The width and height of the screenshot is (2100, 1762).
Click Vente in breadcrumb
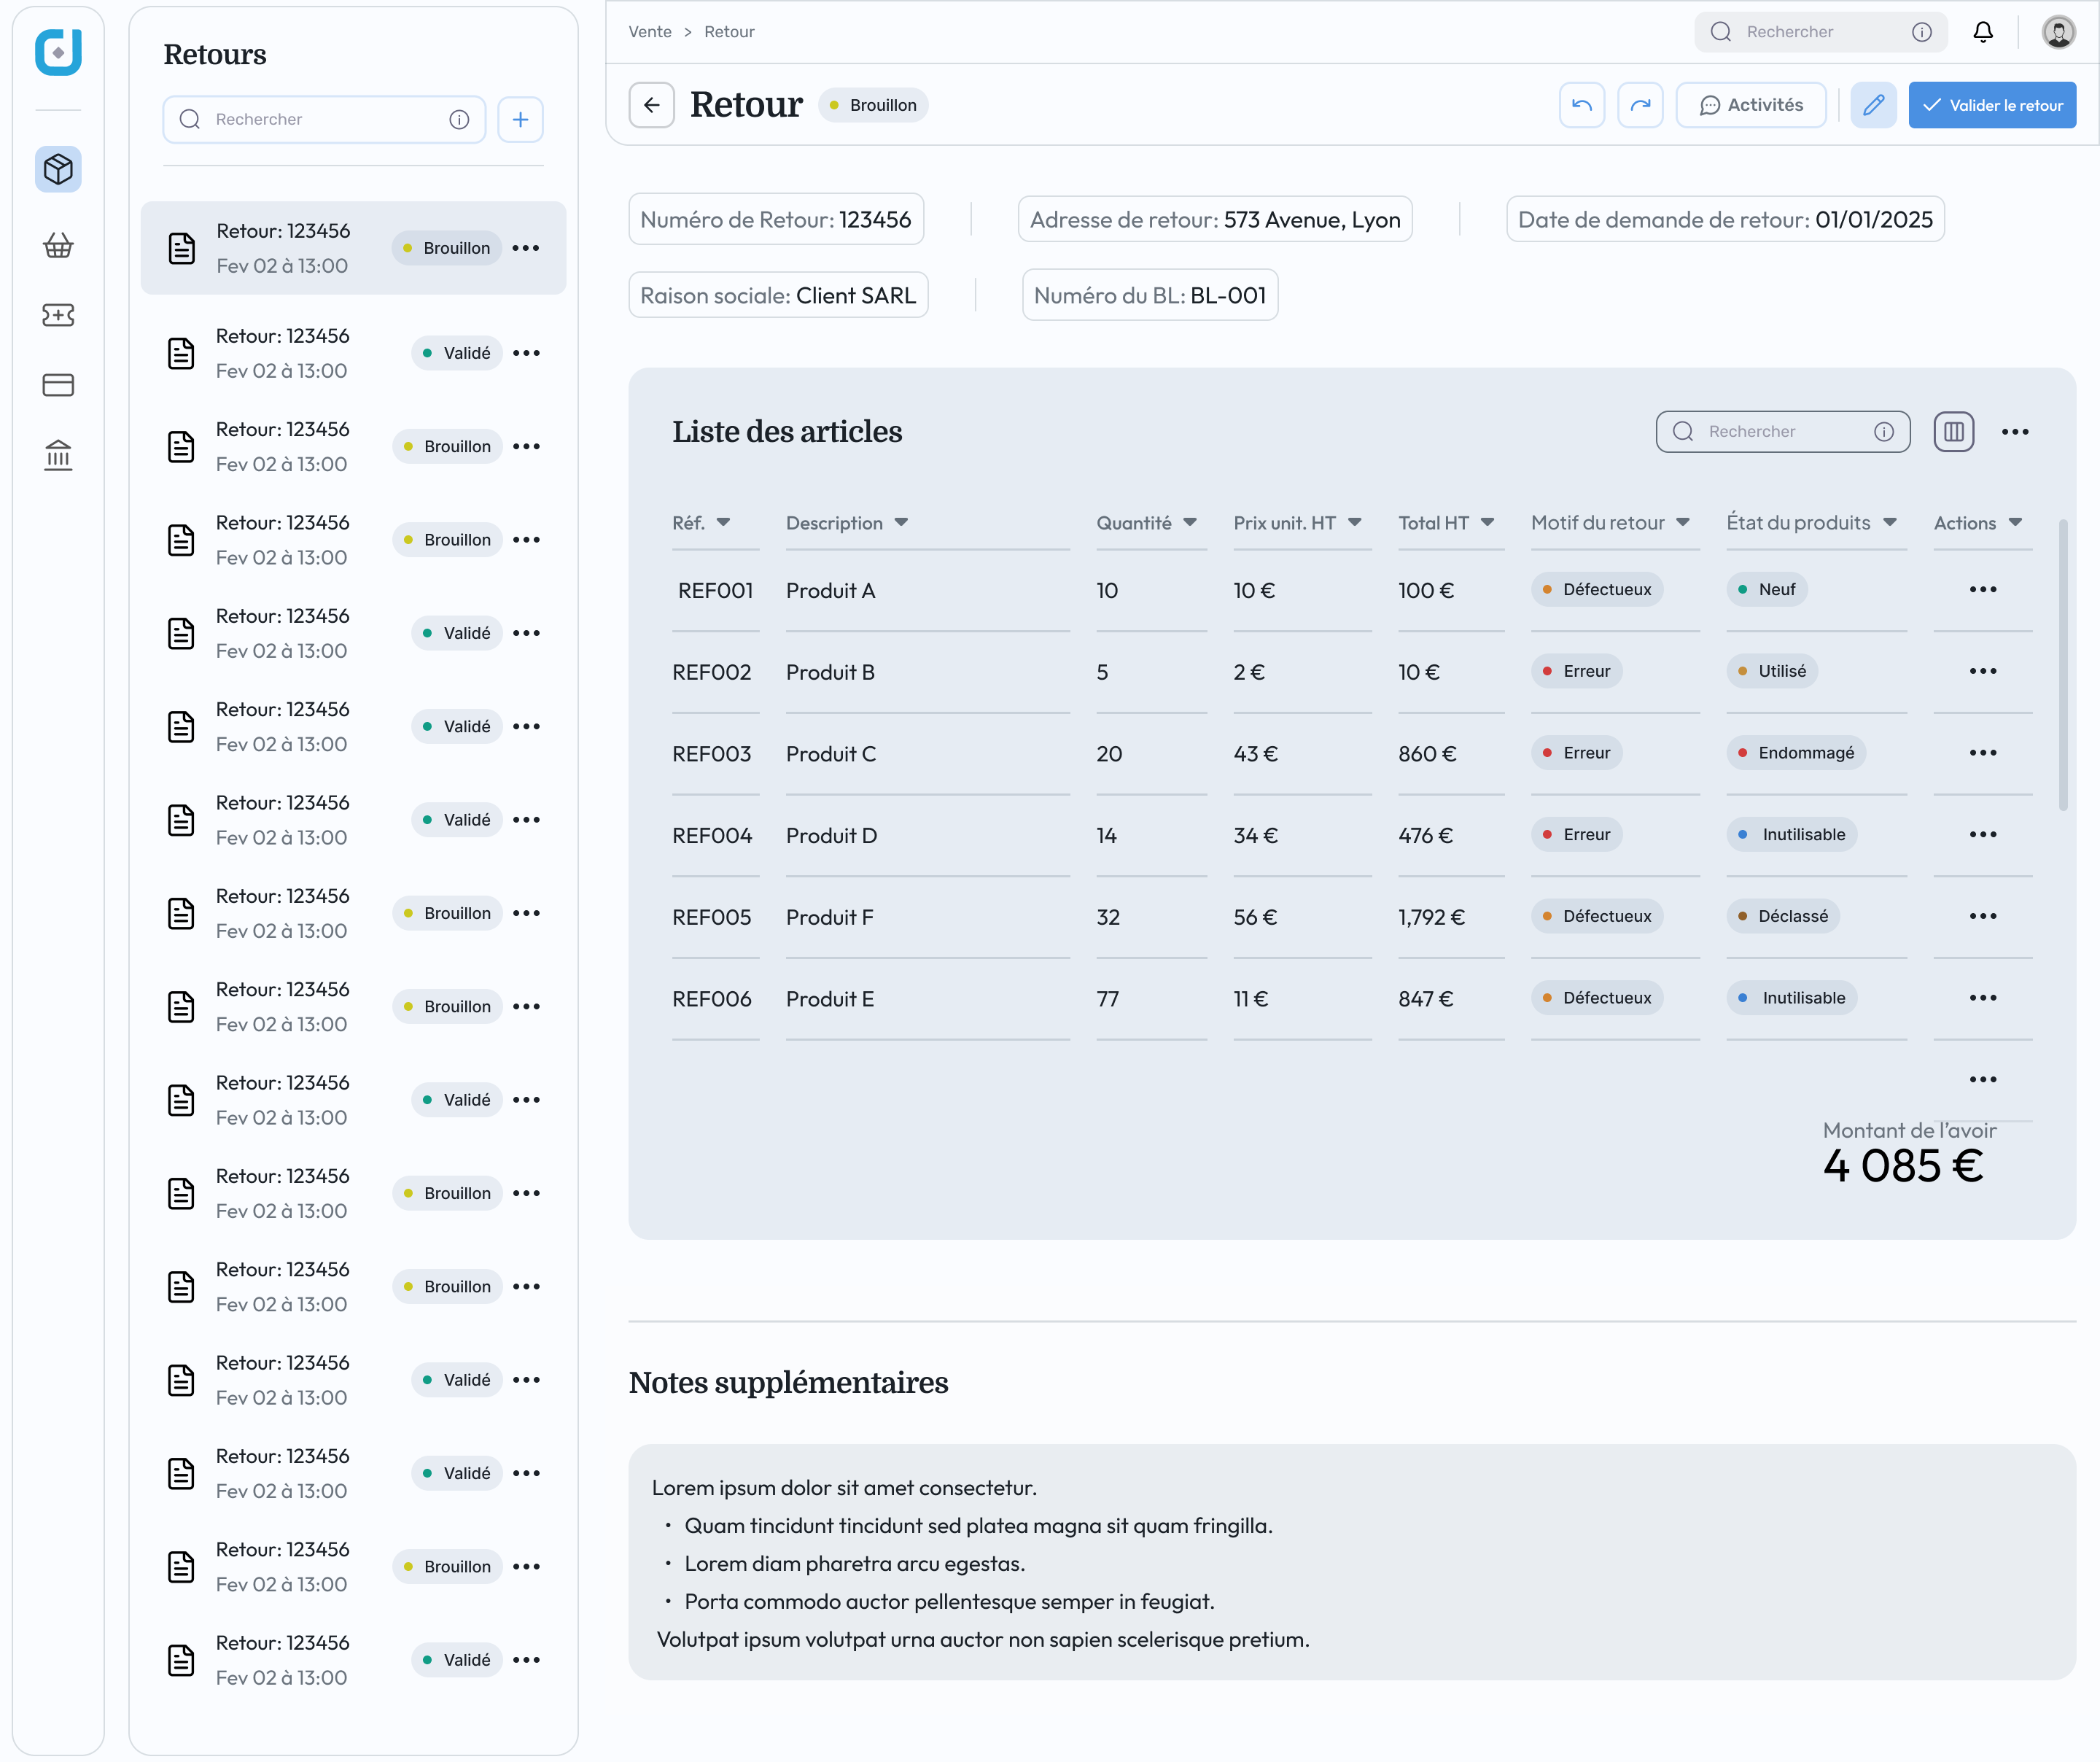click(x=650, y=32)
